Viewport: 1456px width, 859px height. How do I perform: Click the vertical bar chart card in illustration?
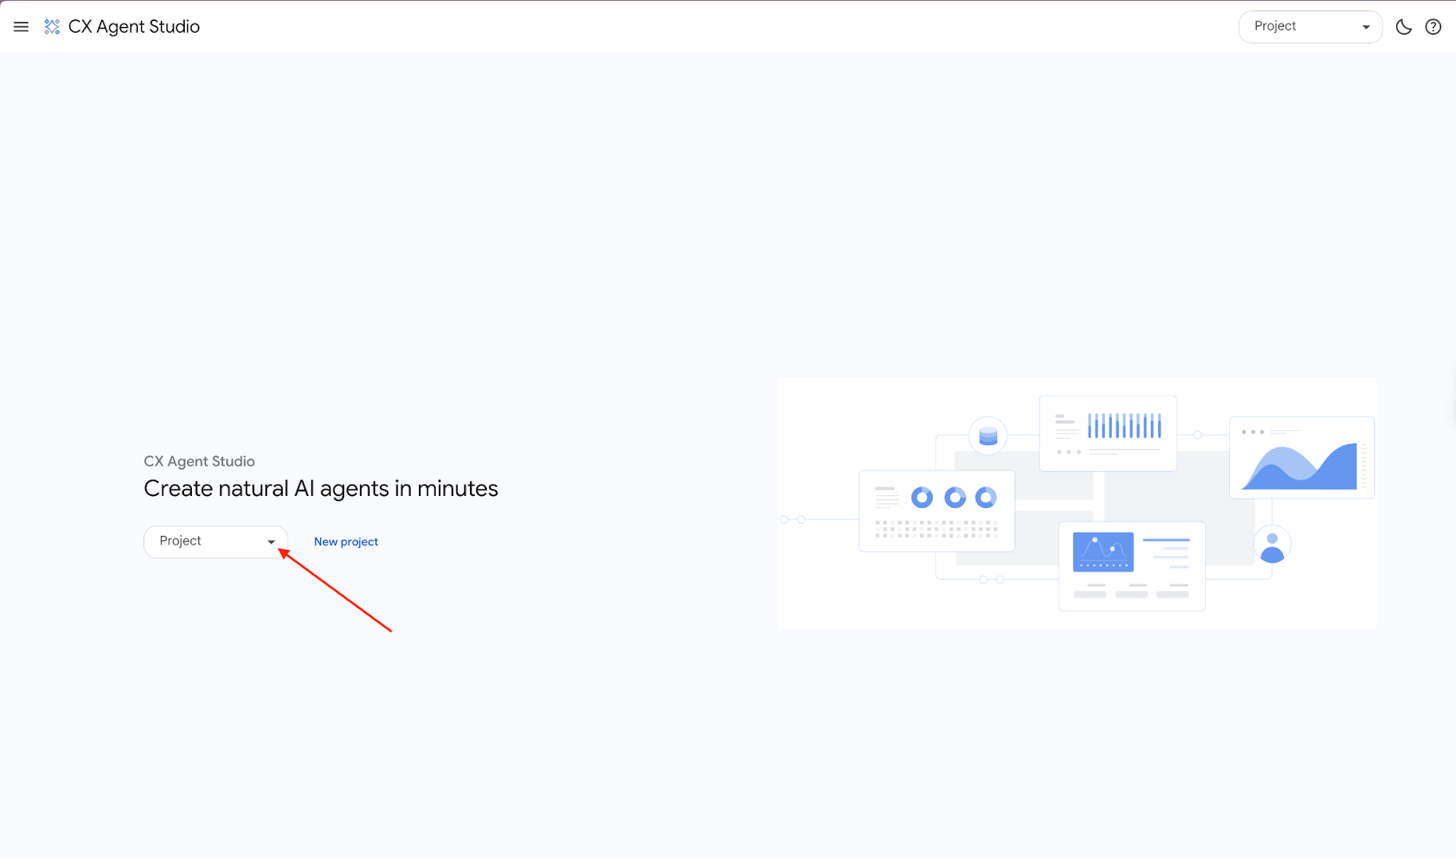1108,433
